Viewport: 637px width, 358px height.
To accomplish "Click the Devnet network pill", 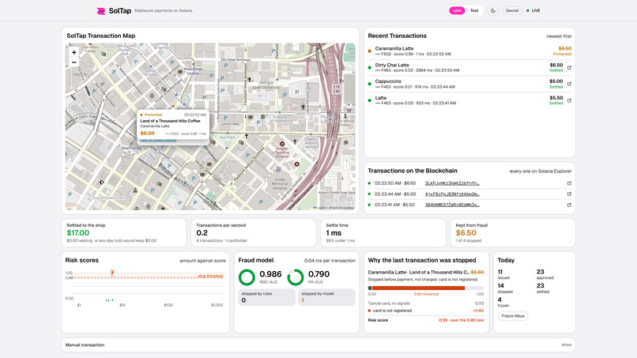I will (512, 10).
